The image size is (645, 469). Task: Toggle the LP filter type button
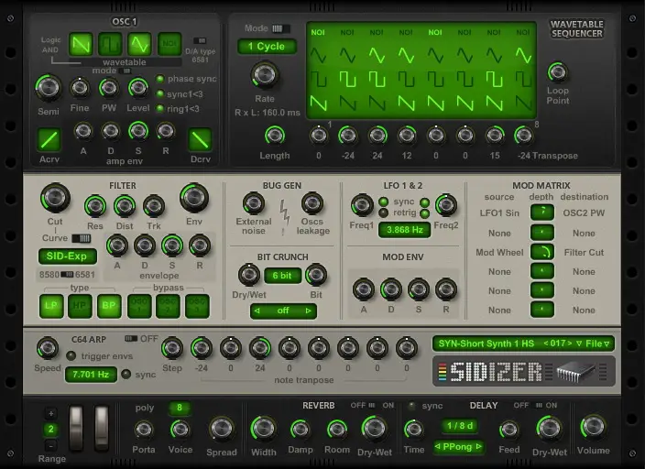pos(51,306)
